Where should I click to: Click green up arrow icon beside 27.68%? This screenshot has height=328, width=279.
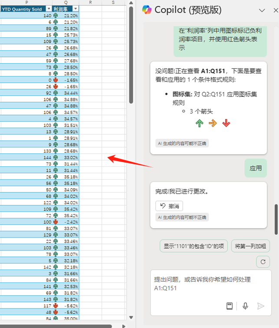pos(56,61)
